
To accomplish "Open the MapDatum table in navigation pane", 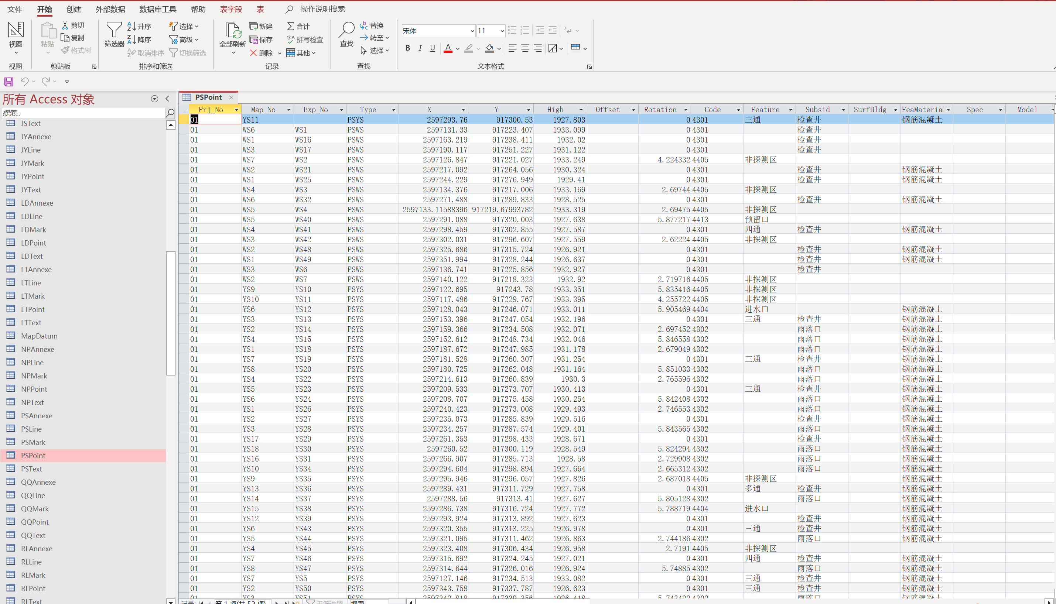I will click(39, 336).
